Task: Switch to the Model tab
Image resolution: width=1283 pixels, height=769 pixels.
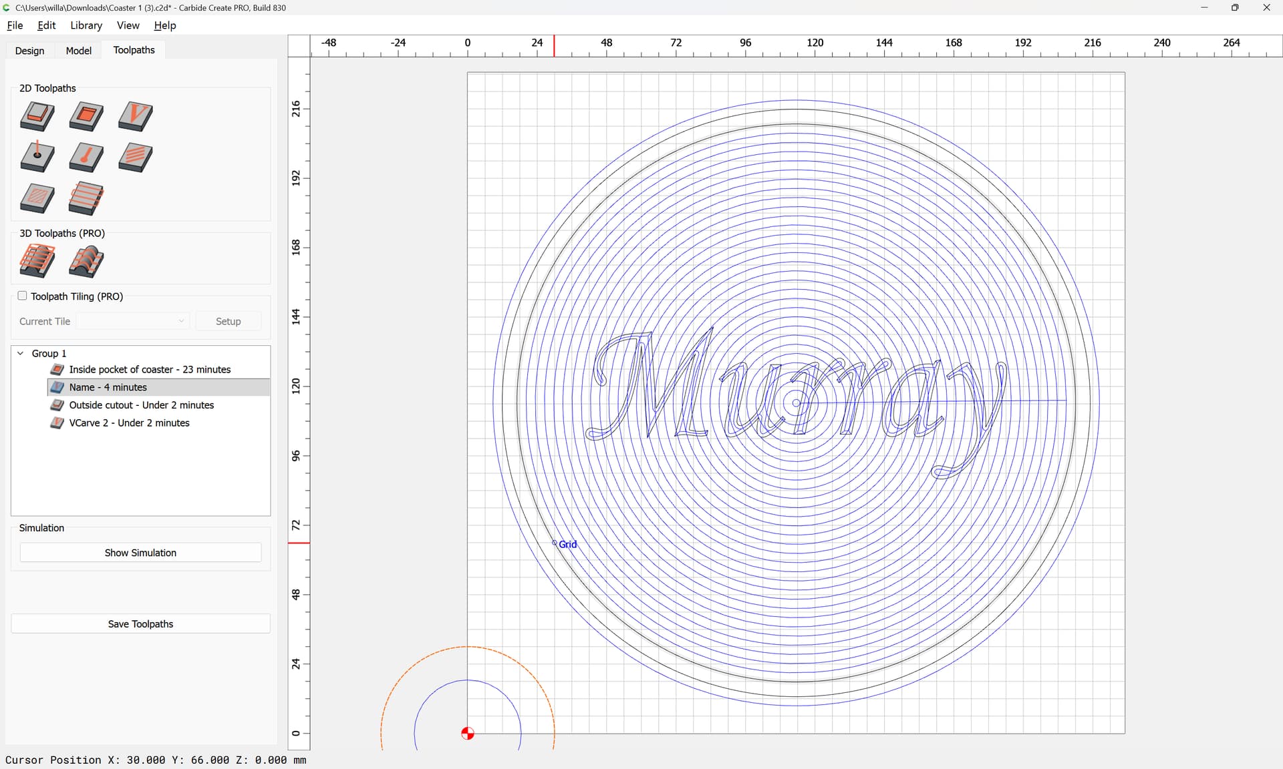Action: pos(78,51)
